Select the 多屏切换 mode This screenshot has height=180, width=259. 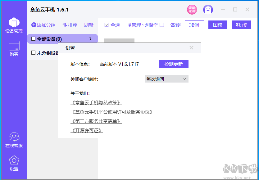(241, 25)
